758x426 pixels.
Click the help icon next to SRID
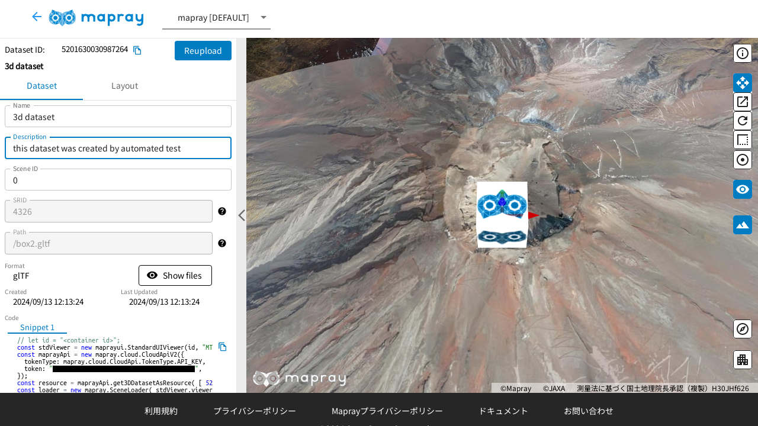[222, 211]
